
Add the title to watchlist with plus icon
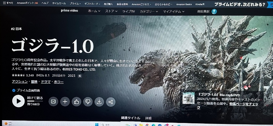tap(65, 102)
